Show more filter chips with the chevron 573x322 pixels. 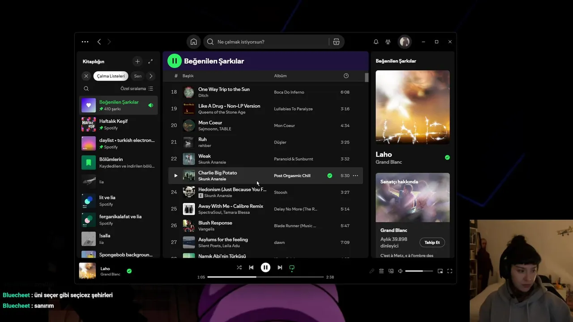[x=151, y=76]
